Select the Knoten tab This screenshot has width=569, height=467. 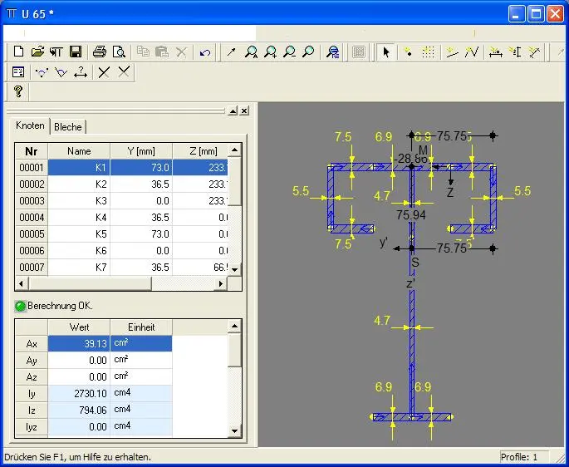(30, 125)
